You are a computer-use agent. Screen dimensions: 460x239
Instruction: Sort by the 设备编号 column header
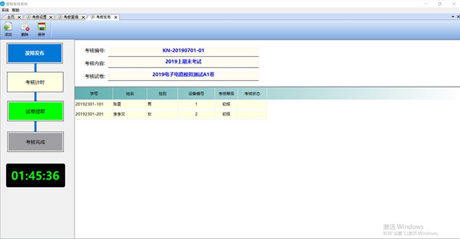(x=196, y=94)
